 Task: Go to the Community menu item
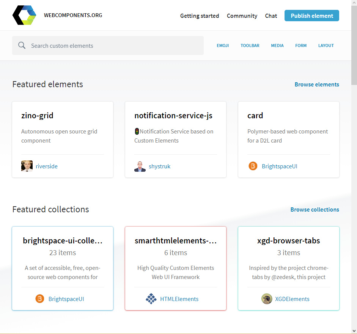click(x=242, y=16)
